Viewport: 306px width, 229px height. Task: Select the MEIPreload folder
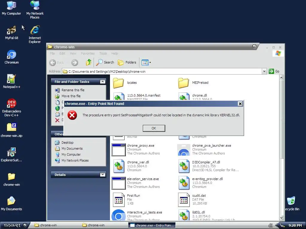(x=193, y=83)
